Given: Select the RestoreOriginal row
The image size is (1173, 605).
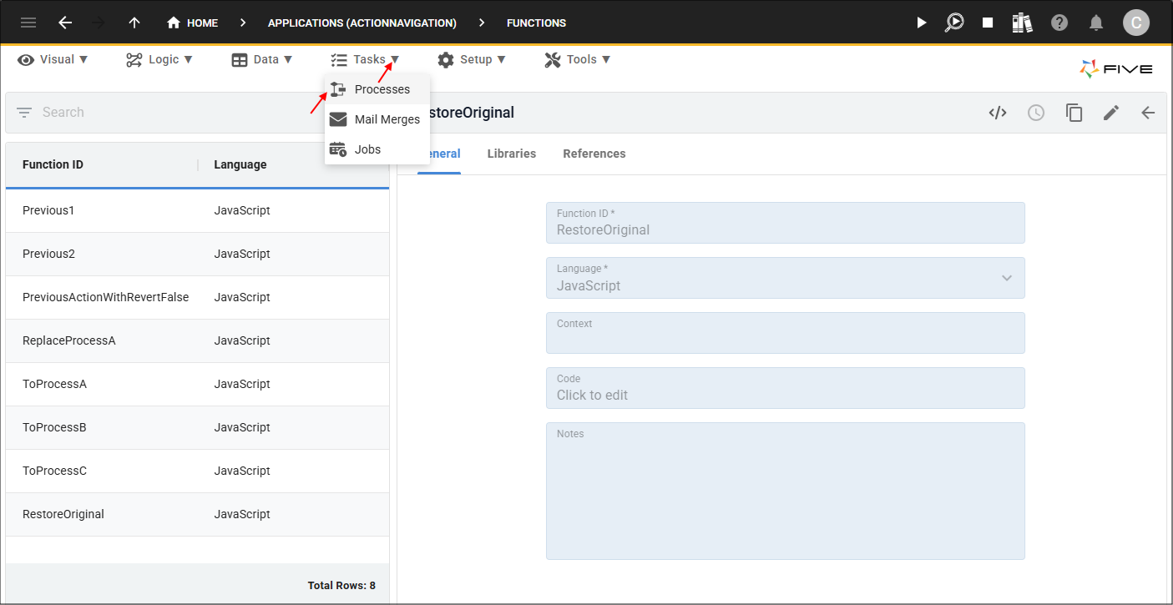Looking at the screenshot, I should [197, 514].
